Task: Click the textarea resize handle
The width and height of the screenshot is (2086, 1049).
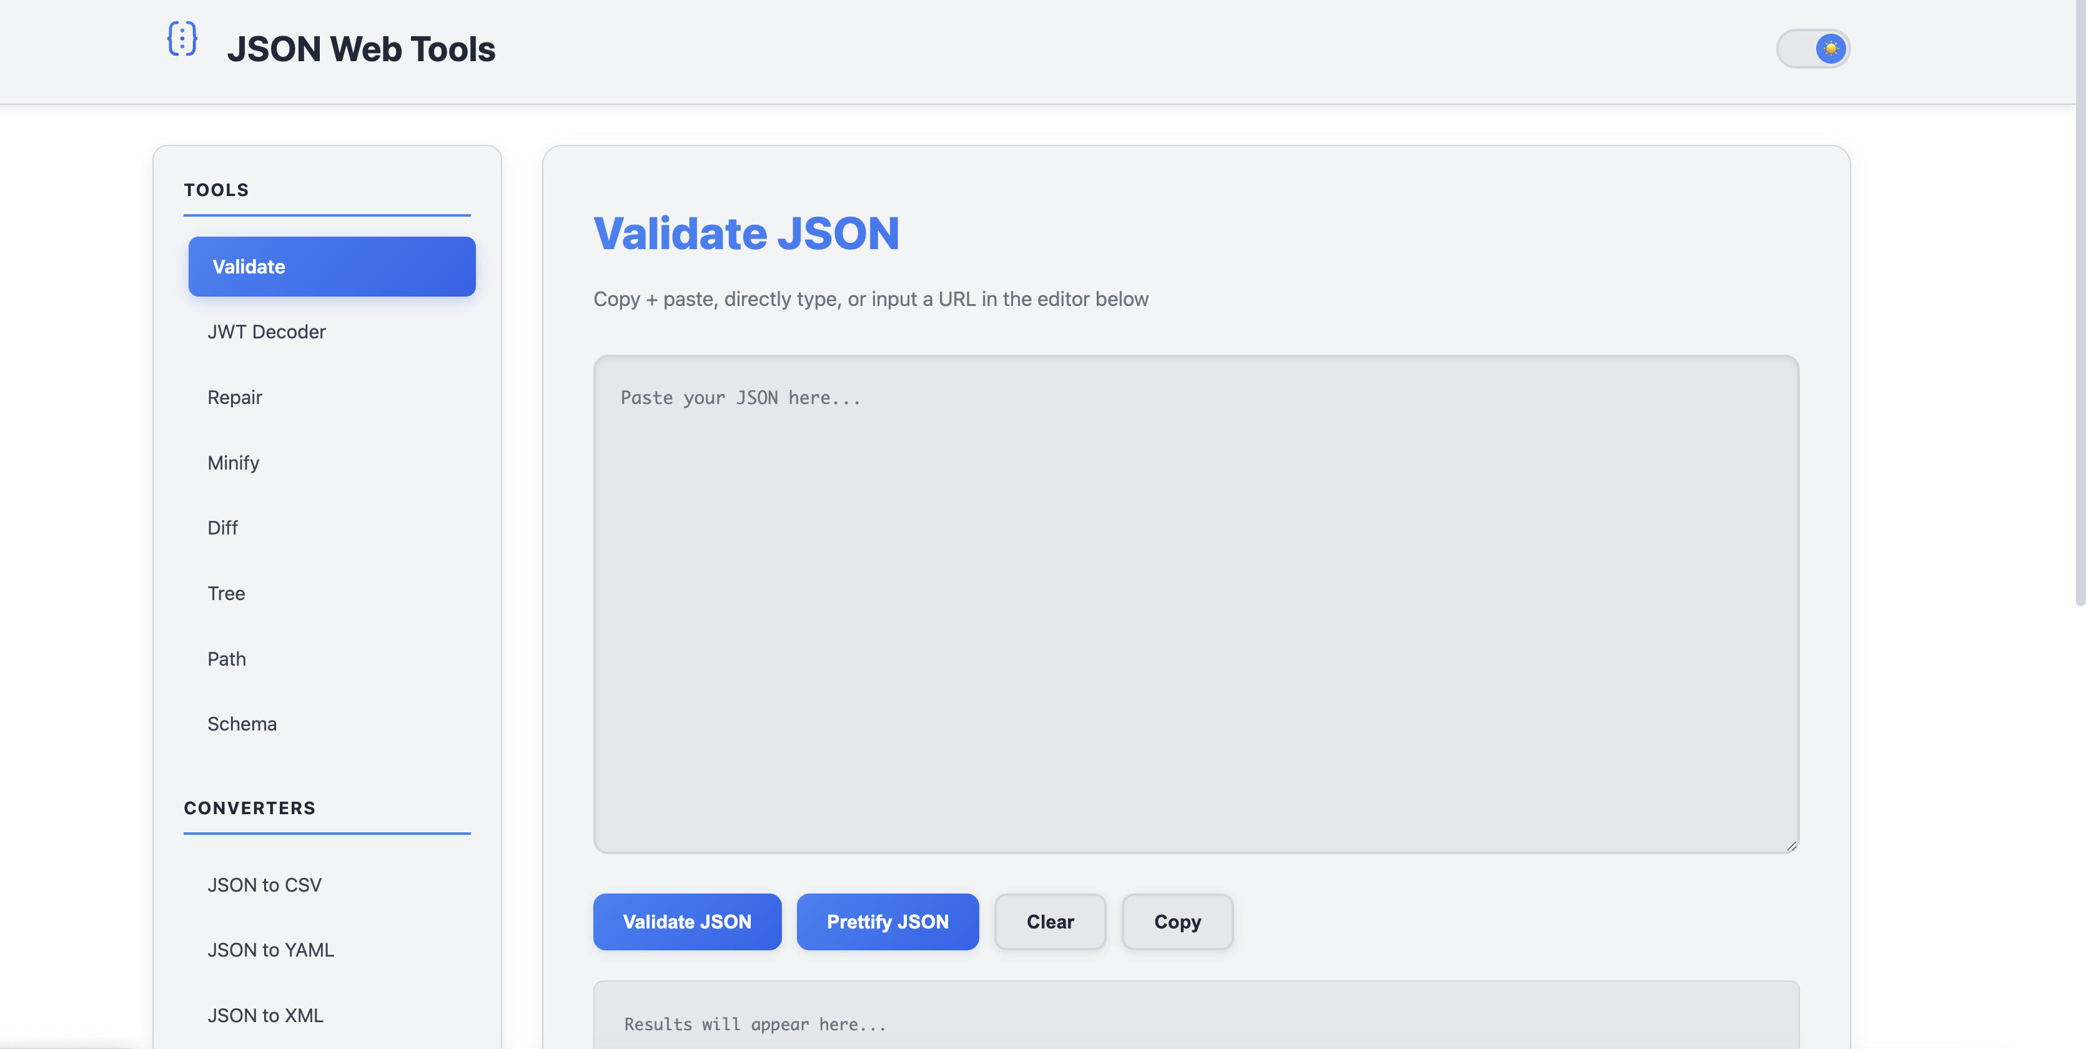Action: point(1791,844)
